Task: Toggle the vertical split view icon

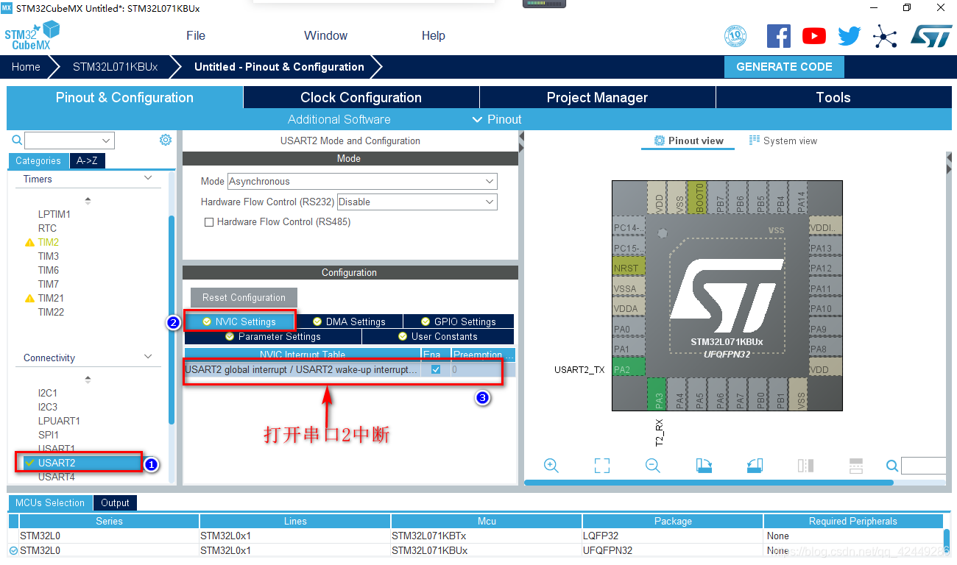Action: click(805, 465)
